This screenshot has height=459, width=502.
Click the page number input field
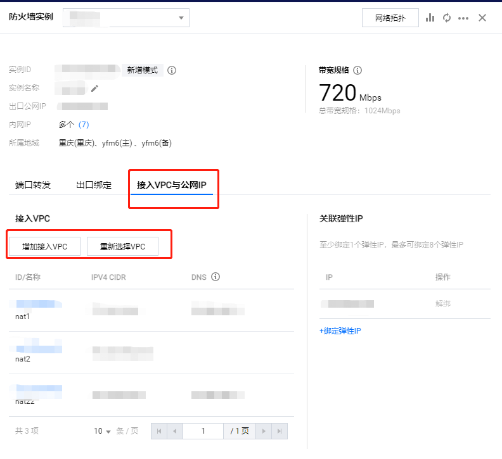(x=203, y=431)
